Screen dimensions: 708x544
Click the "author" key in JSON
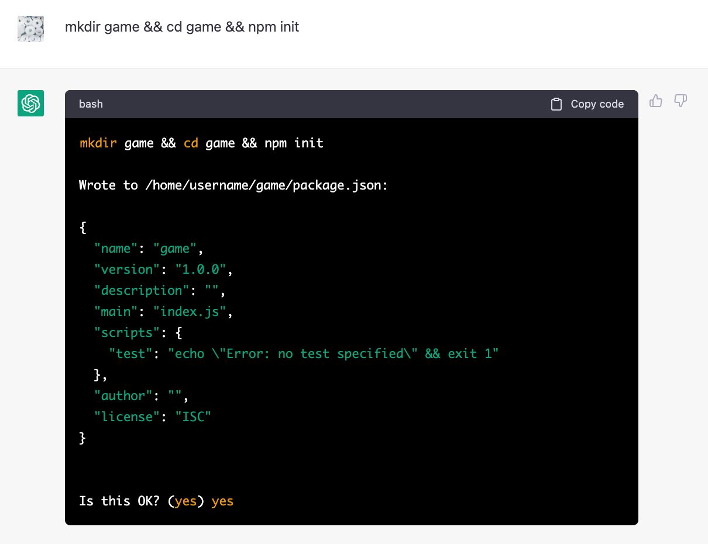point(123,396)
